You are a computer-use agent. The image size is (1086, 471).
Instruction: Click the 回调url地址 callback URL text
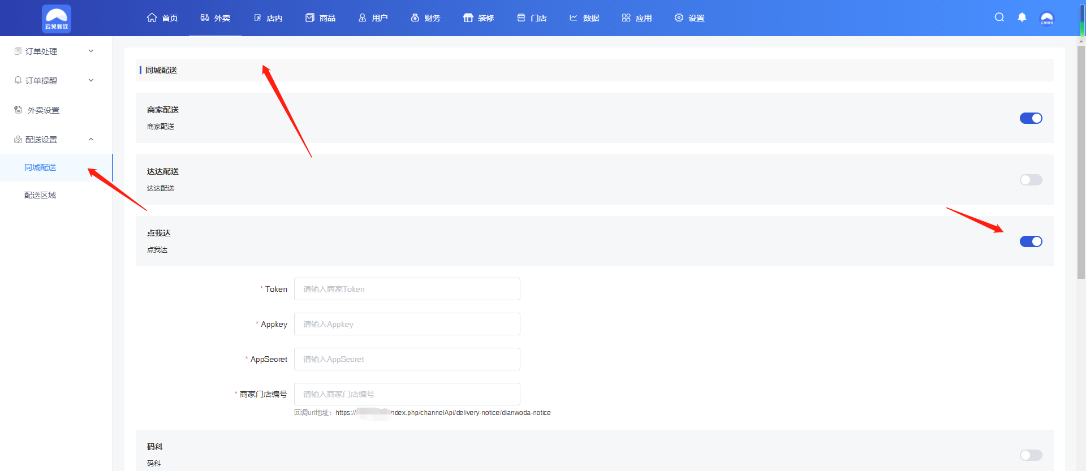(422, 413)
